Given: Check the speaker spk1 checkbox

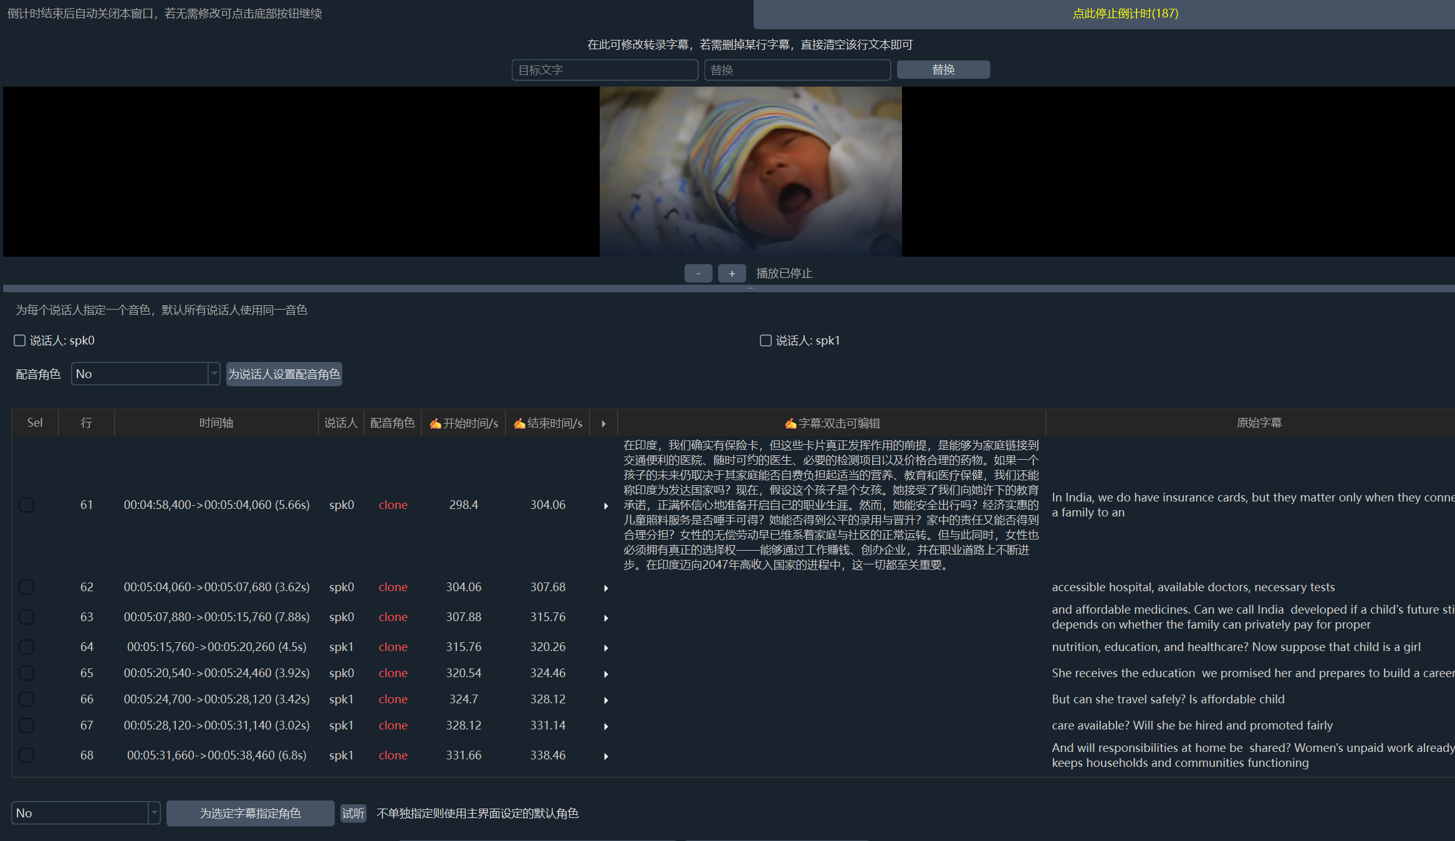Looking at the screenshot, I should pos(766,340).
